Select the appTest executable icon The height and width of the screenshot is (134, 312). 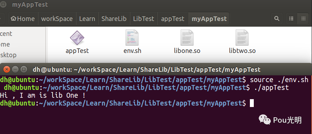coord(77,38)
